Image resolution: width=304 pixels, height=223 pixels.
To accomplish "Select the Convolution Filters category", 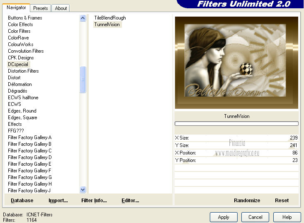I will tap(26, 51).
